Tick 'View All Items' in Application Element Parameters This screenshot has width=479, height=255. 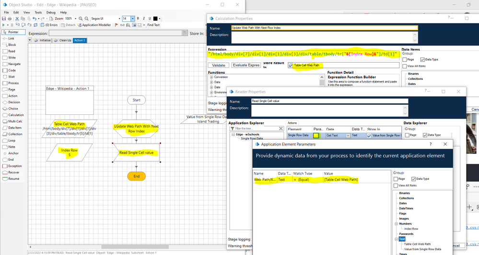pyautogui.click(x=396, y=185)
